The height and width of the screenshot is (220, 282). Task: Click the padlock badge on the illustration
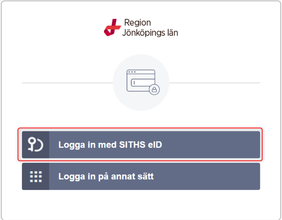point(154,89)
